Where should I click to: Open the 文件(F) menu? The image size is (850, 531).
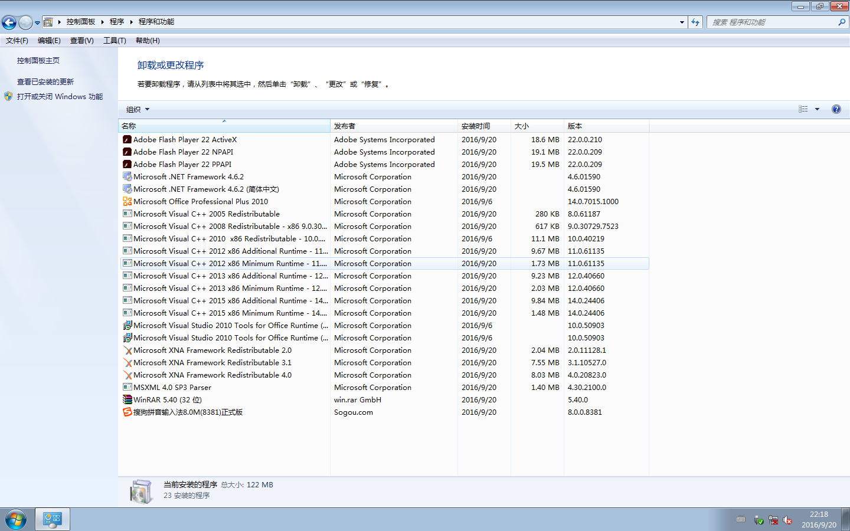17,41
